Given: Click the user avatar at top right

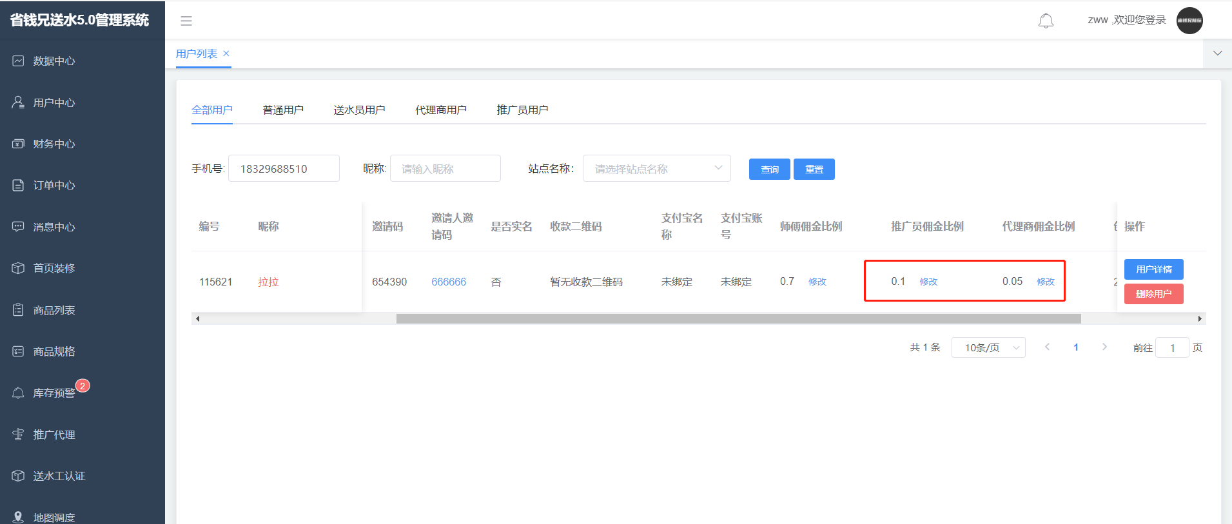Looking at the screenshot, I should click(x=1189, y=21).
